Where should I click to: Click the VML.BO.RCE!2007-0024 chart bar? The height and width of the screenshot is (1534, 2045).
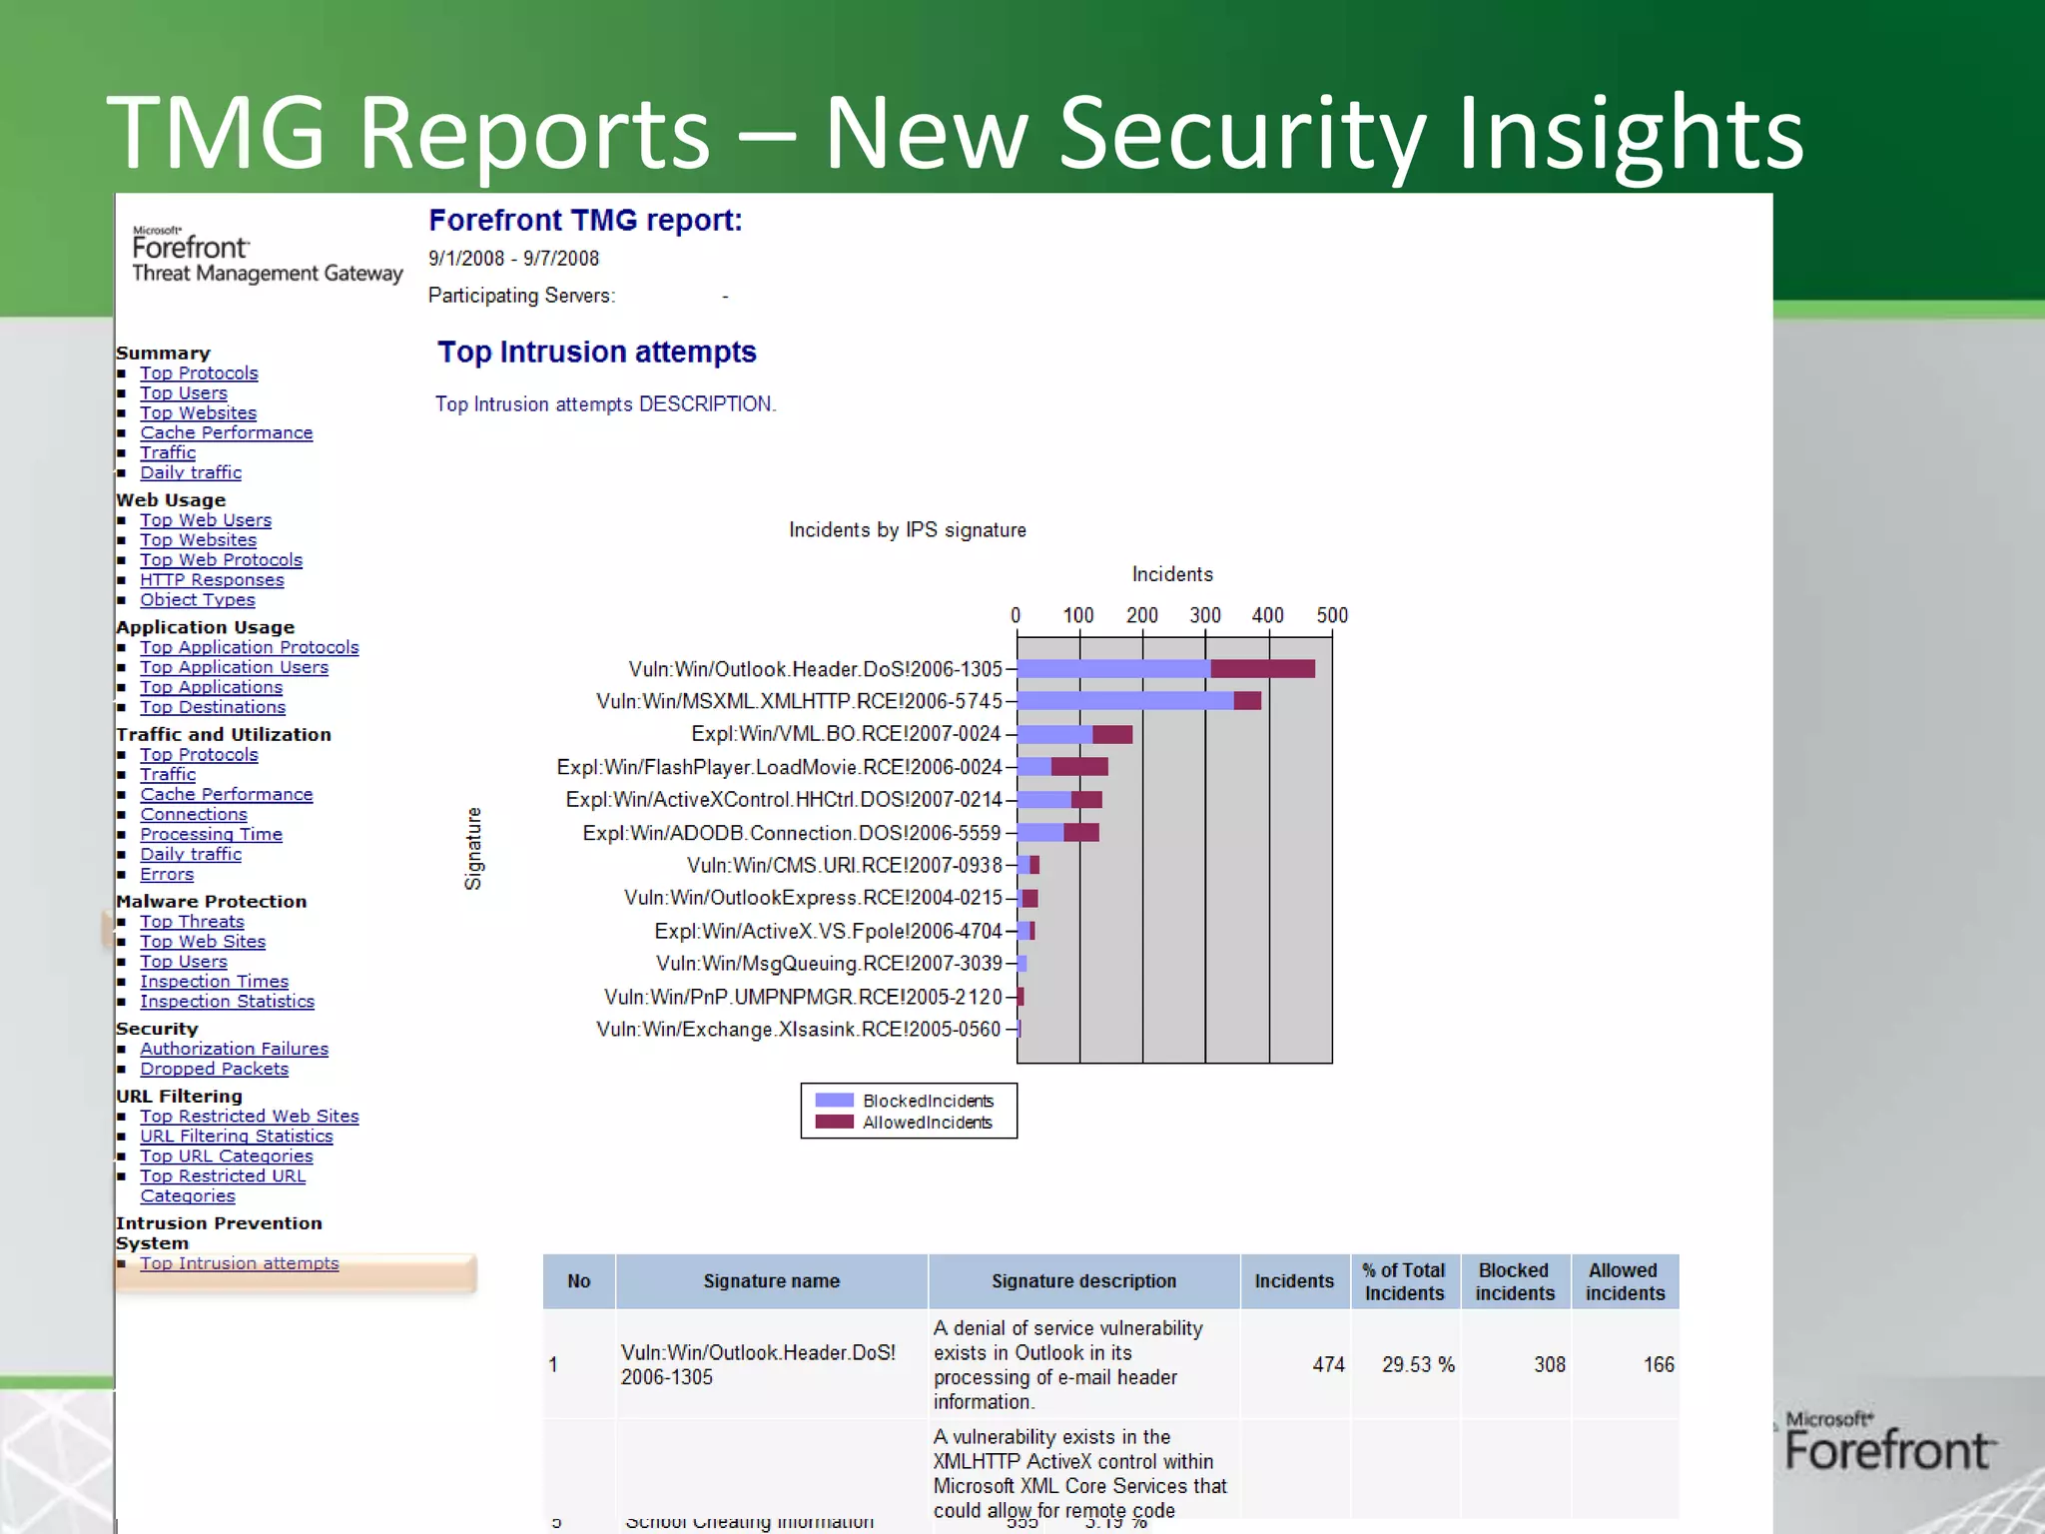point(1074,734)
